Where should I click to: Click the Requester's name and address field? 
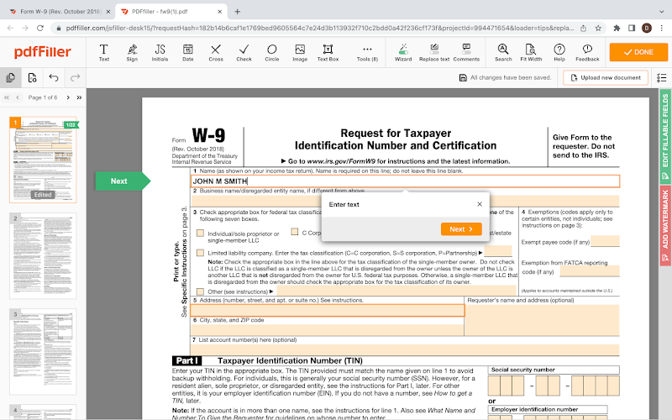542,320
